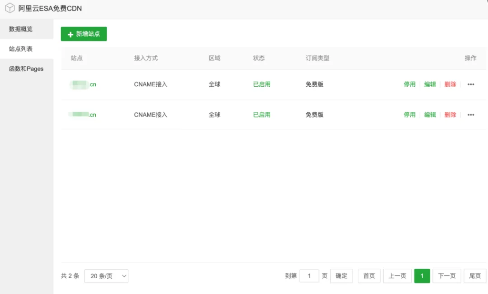The width and height of the screenshot is (488, 294).
Task: Go to 尾页 in pagination
Action: pos(475,276)
